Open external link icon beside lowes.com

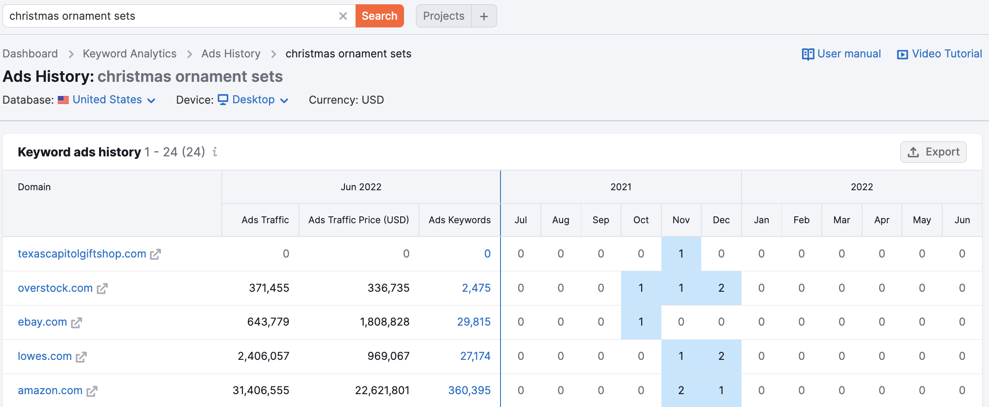[81, 357]
